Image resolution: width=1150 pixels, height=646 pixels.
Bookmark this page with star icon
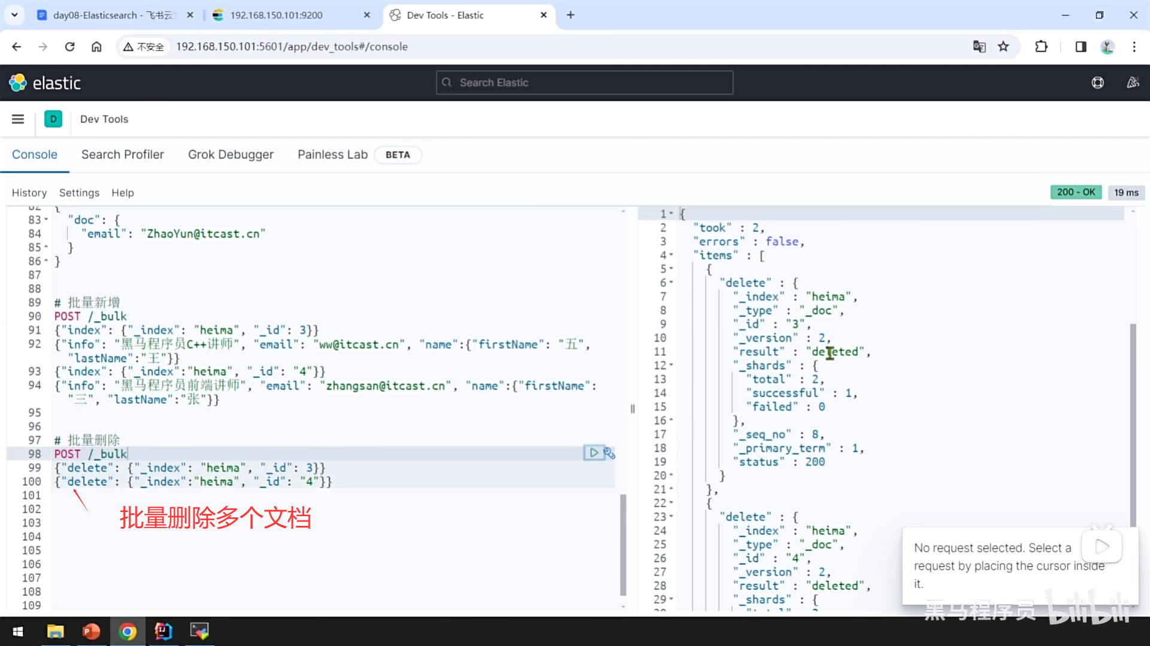pyautogui.click(x=1003, y=47)
